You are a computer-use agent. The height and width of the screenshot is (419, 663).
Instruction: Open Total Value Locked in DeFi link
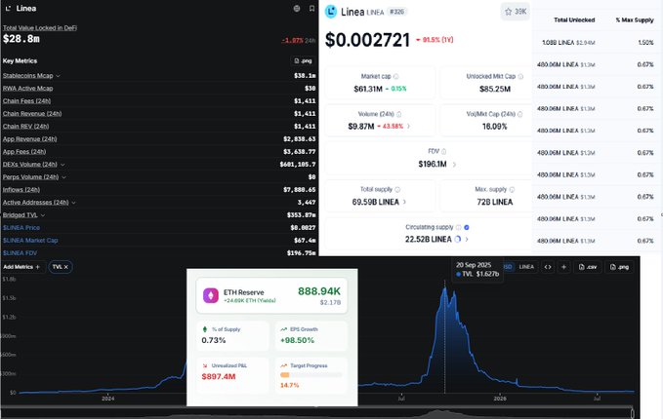[40, 28]
